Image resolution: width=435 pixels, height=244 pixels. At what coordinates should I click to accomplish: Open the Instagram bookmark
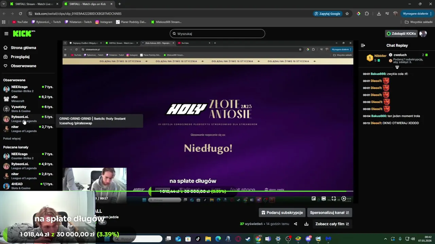tap(104, 22)
